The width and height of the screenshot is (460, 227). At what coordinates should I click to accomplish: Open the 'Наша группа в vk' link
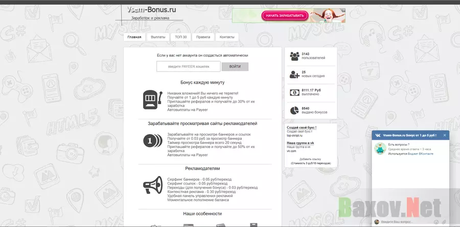(301, 143)
